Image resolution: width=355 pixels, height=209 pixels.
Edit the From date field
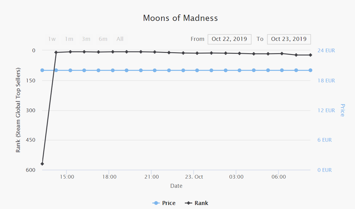pyautogui.click(x=229, y=39)
